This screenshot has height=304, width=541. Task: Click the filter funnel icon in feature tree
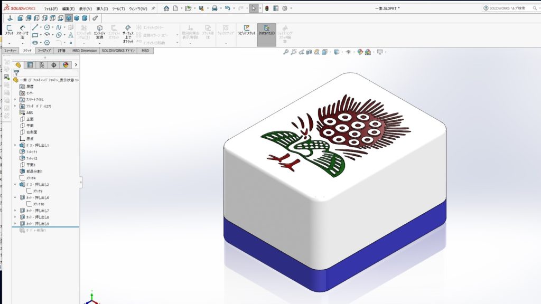pyautogui.click(x=16, y=73)
